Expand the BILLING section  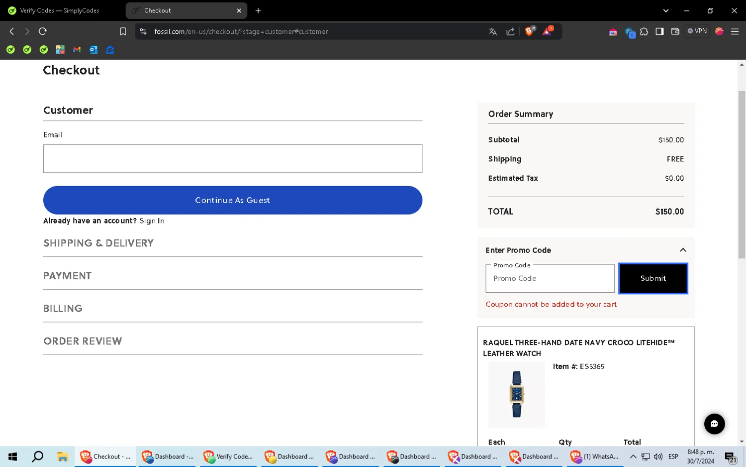point(233,308)
